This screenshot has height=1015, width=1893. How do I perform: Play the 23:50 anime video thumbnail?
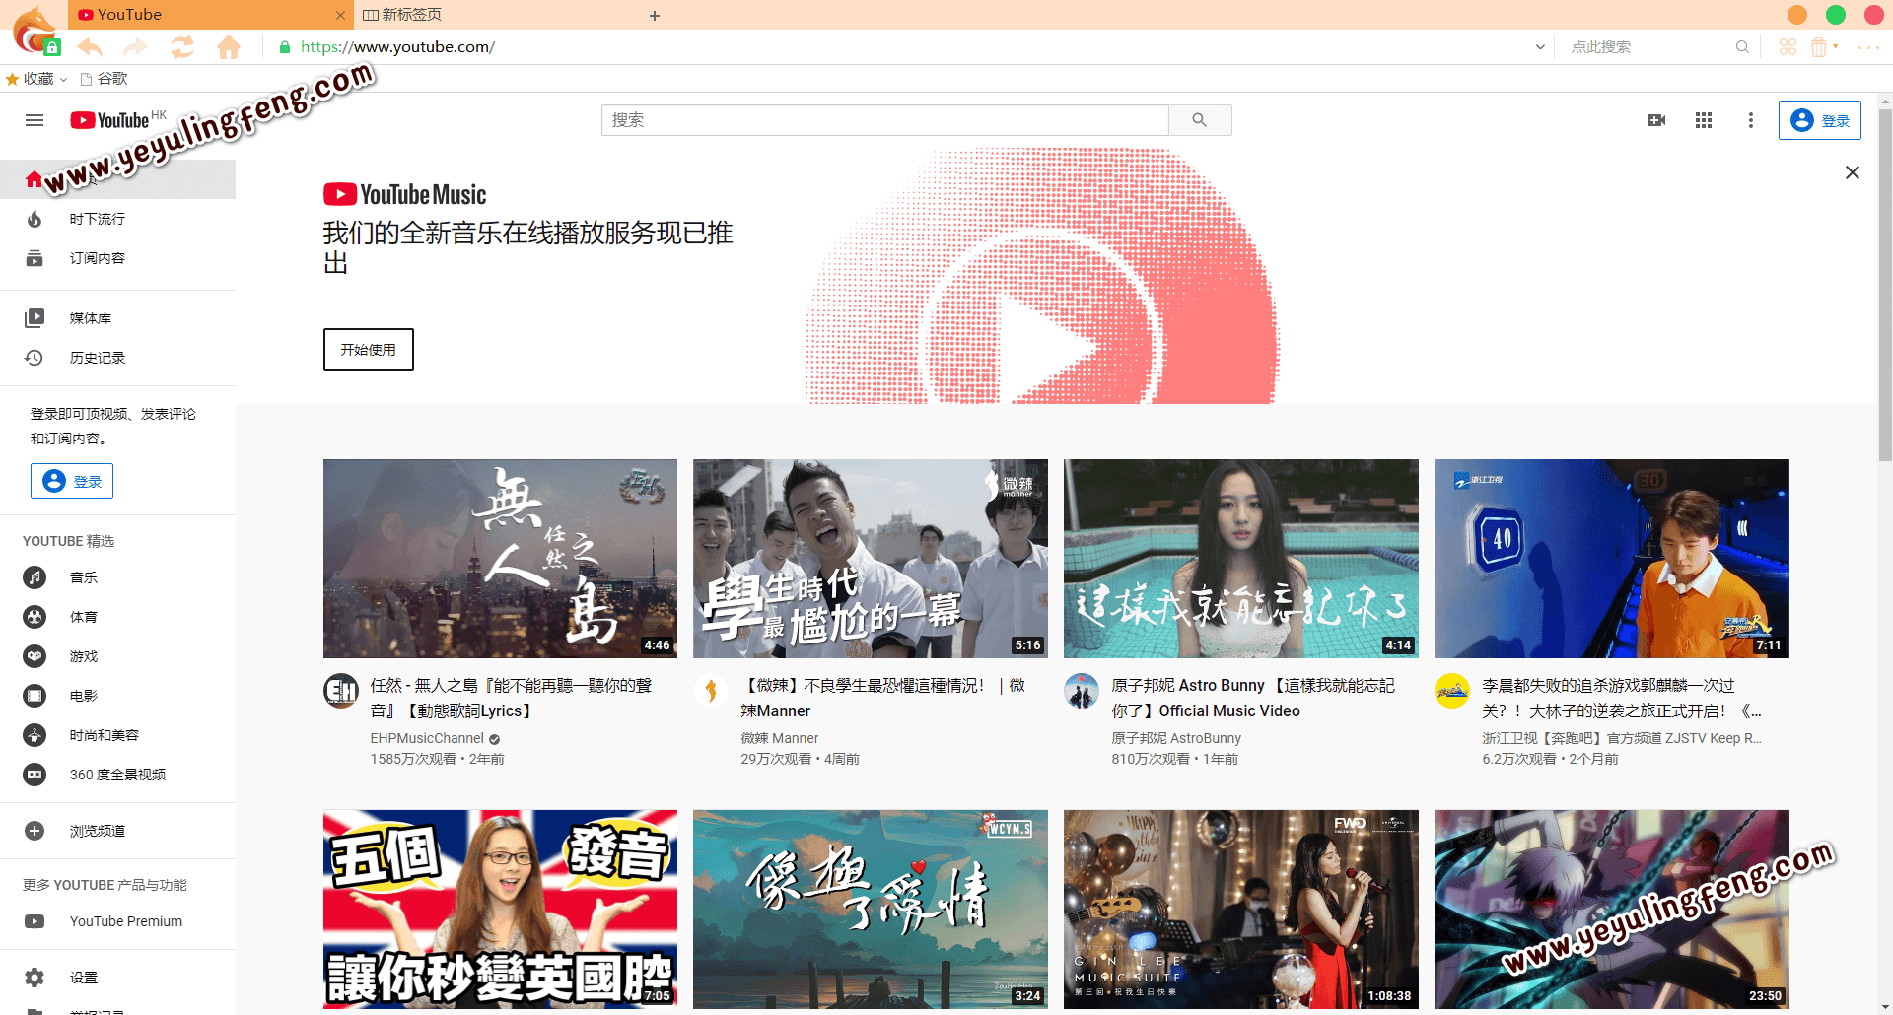tap(1612, 910)
